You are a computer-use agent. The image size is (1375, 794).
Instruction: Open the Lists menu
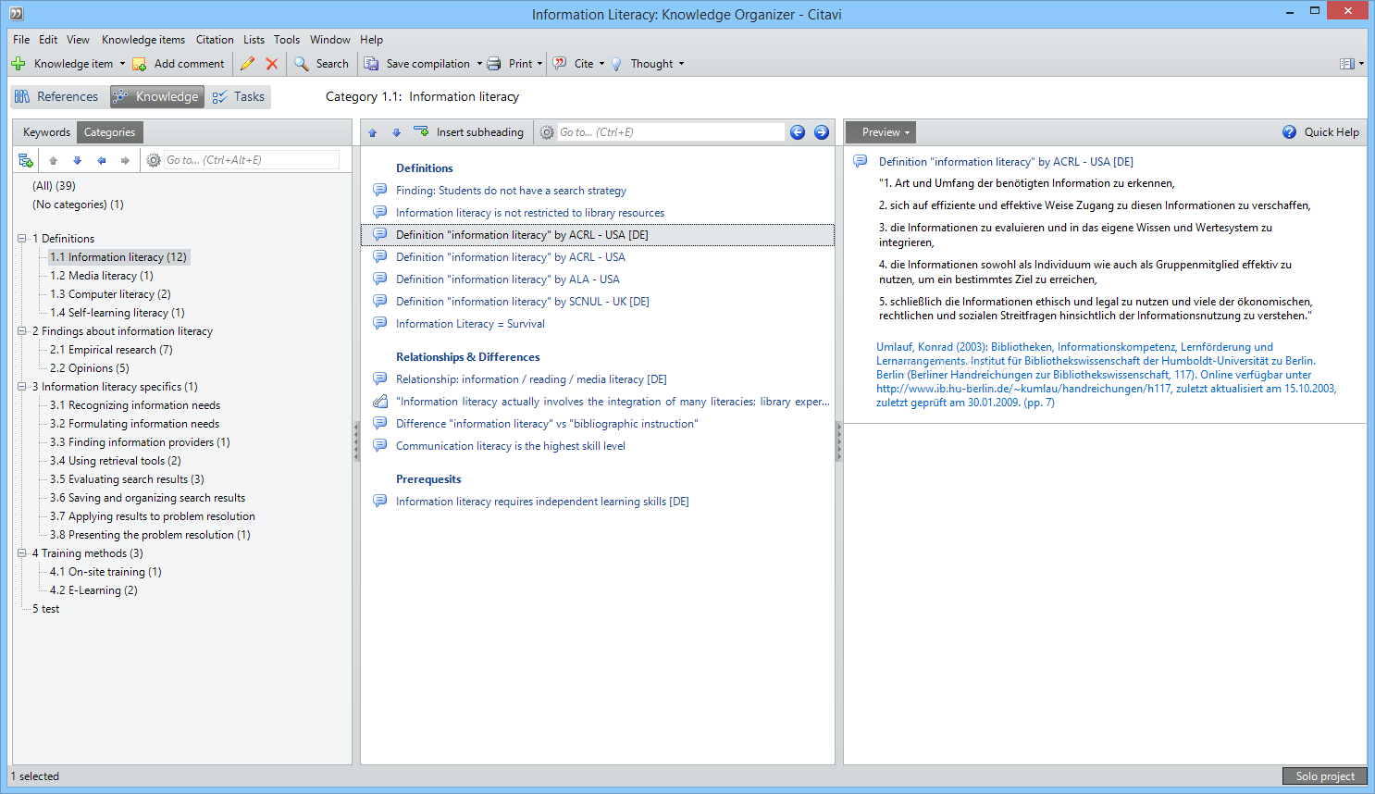[254, 40]
